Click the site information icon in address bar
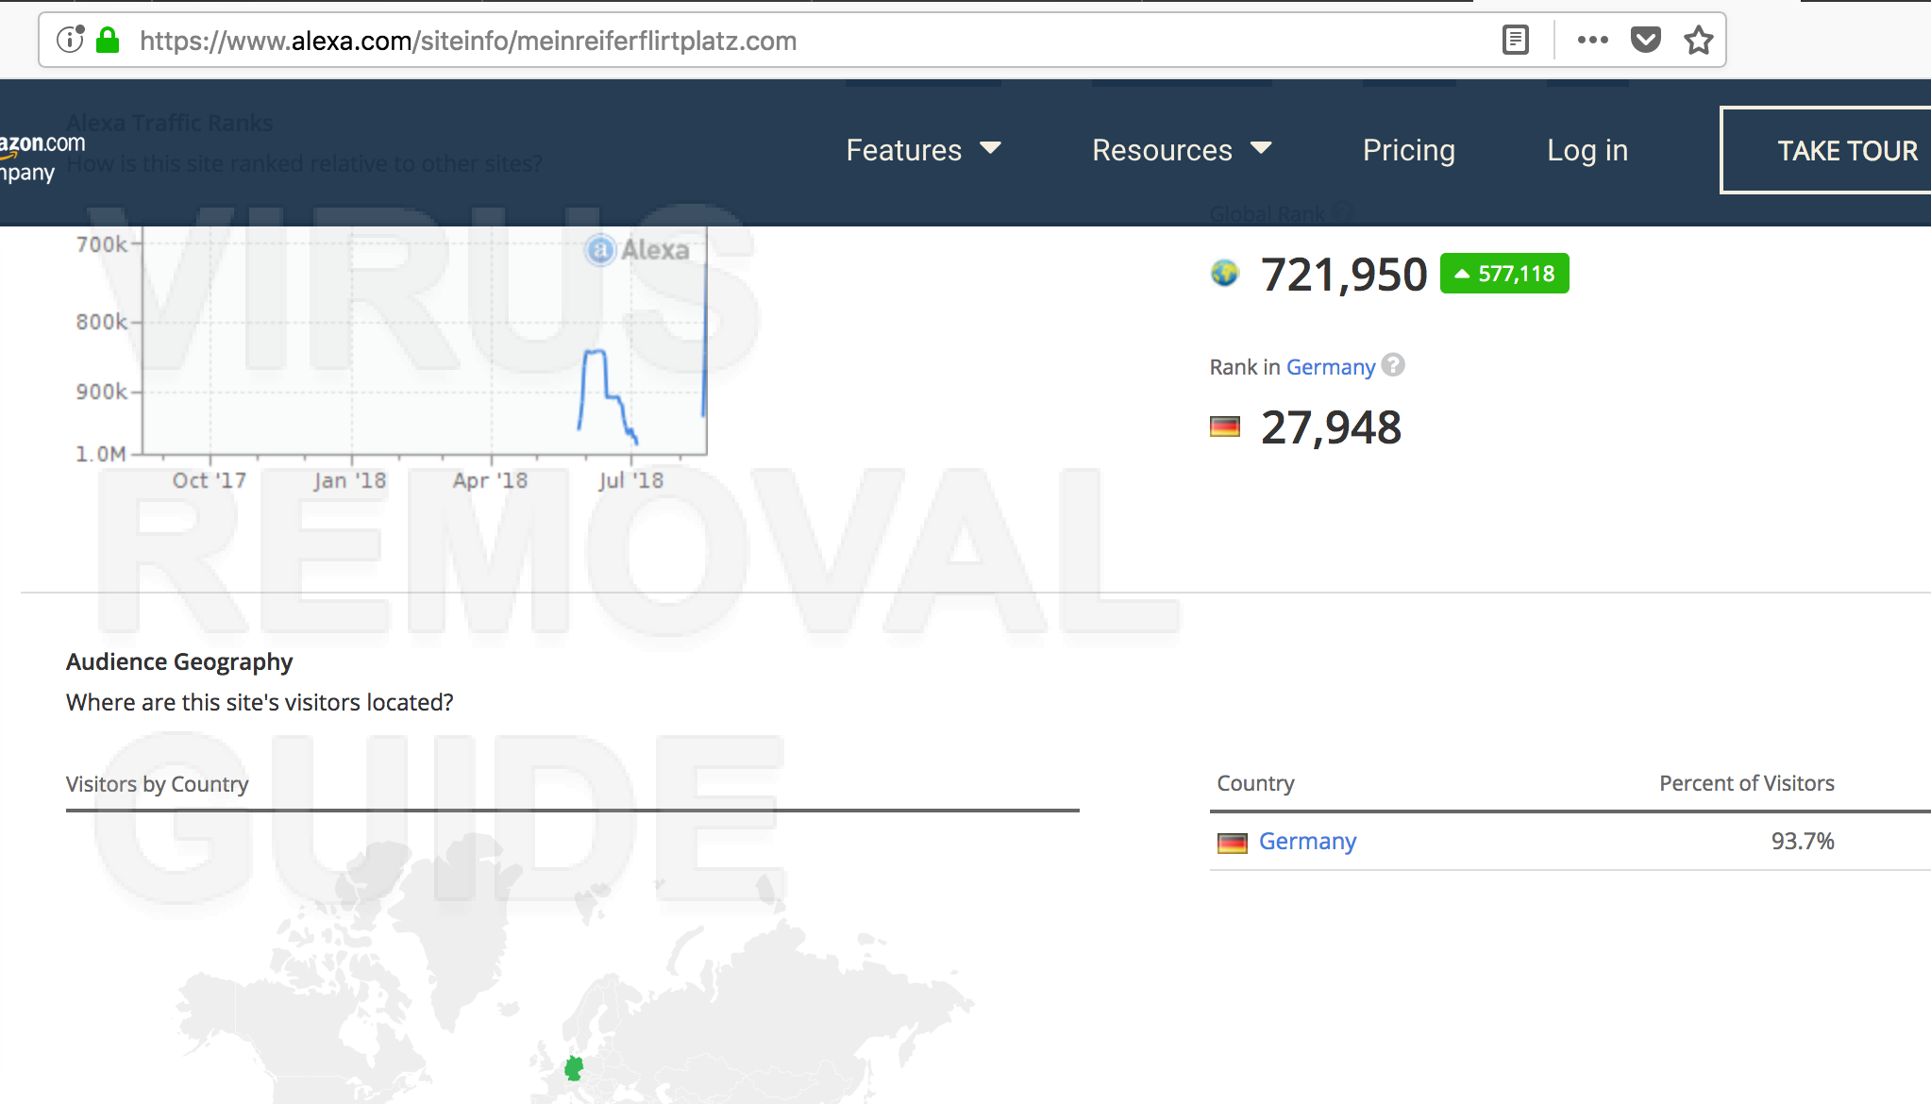This screenshot has width=1931, height=1104. coord(70,40)
